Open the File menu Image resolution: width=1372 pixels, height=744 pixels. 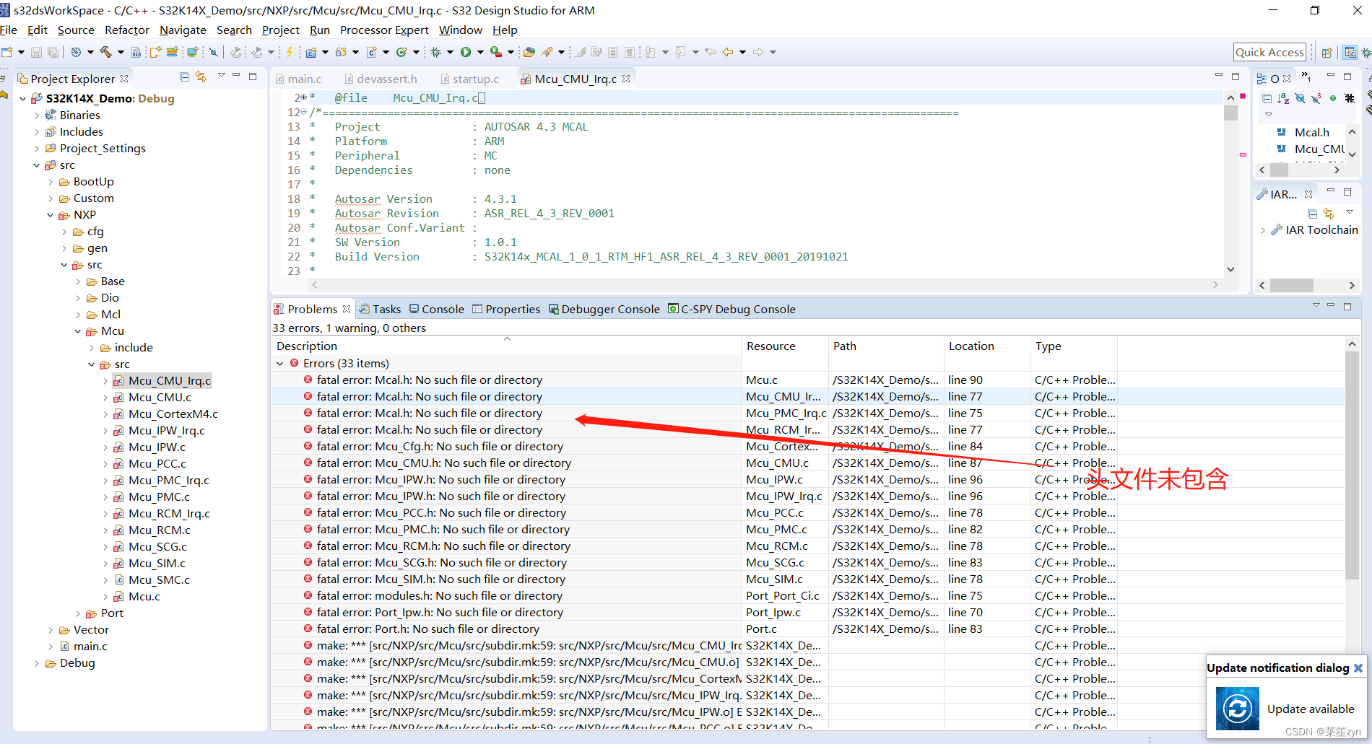pos(9,30)
